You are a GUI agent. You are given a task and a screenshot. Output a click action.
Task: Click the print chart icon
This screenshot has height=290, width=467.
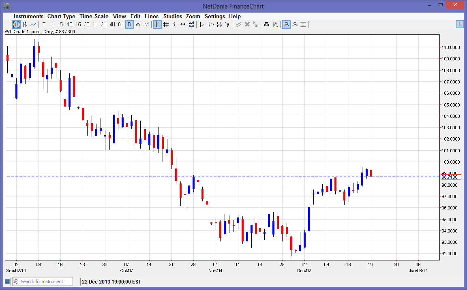point(267,24)
